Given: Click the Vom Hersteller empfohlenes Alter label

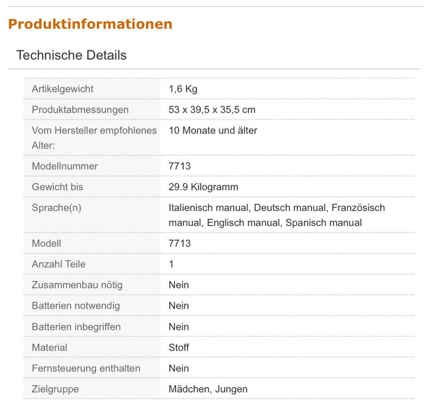Looking at the screenshot, I should click(x=94, y=138).
